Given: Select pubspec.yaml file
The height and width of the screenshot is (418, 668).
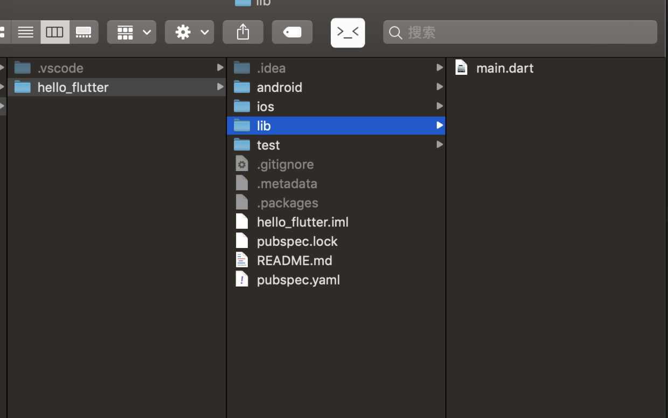Looking at the screenshot, I should (336, 280).
